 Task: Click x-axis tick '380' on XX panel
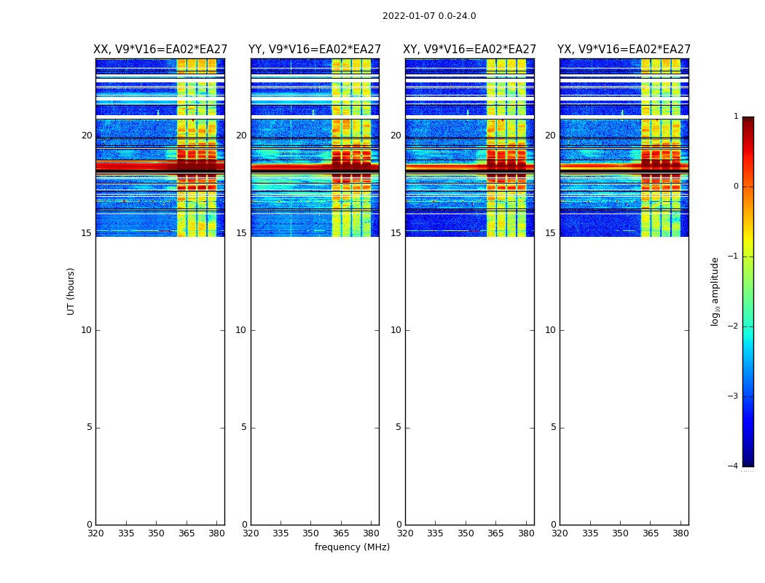click(x=216, y=533)
